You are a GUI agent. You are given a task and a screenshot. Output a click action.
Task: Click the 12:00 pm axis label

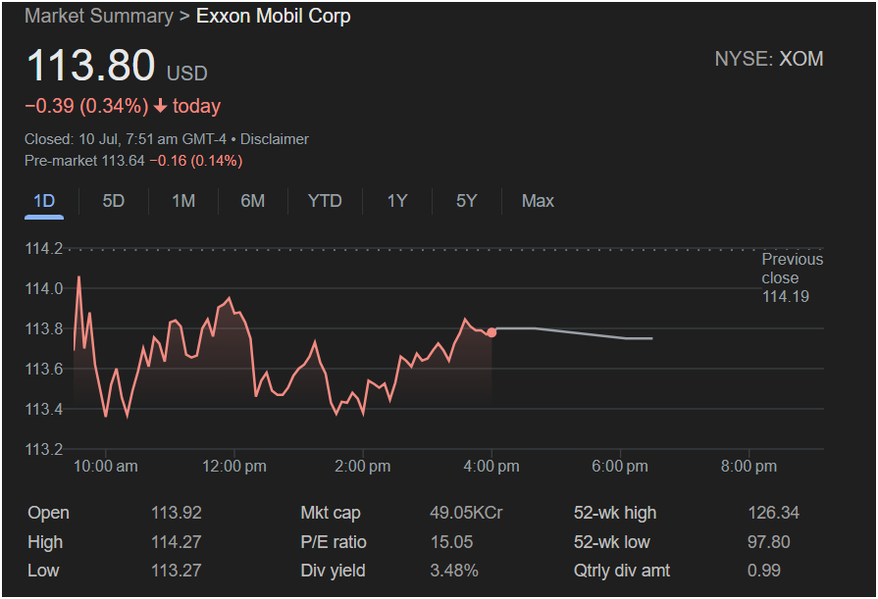pyautogui.click(x=234, y=466)
